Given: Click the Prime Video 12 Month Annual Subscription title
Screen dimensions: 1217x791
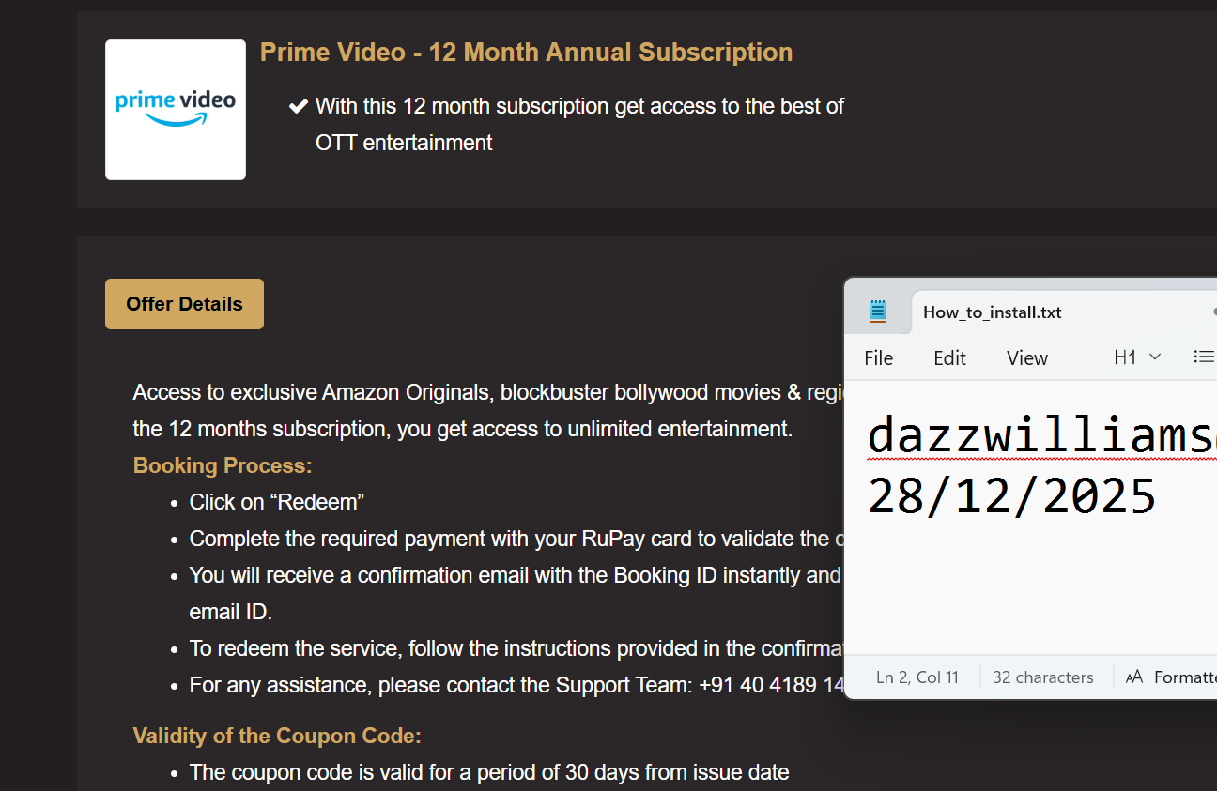Looking at the screenshot, I should coord(526,53).
